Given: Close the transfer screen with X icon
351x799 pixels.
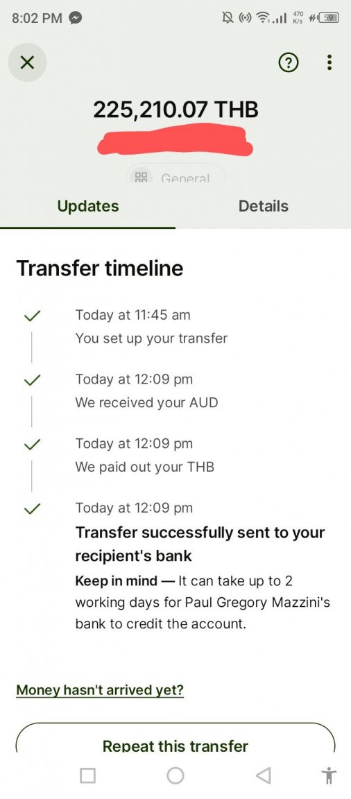Looking at the screenshot, I should coord(27,62).
